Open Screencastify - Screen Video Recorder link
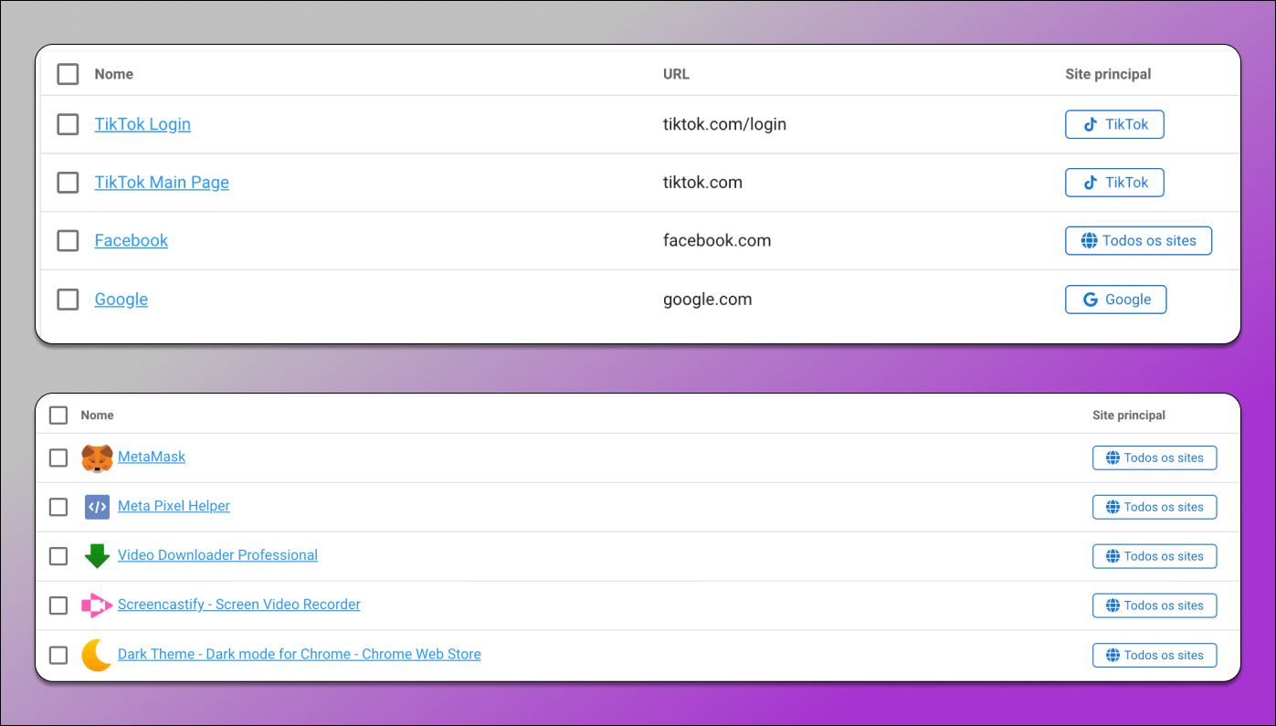The height and width of the screenshot is (726, 1276). tap(239, 605)
